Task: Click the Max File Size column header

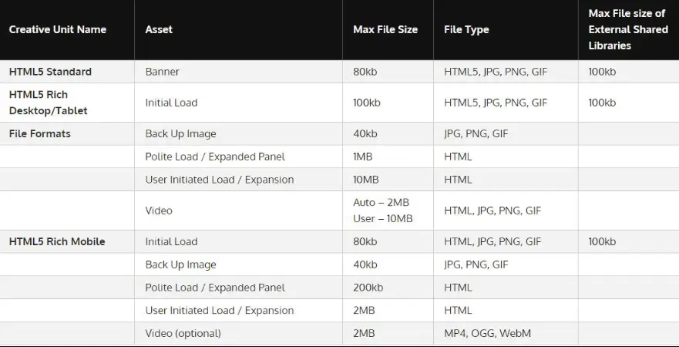Action: coord(385,30)
